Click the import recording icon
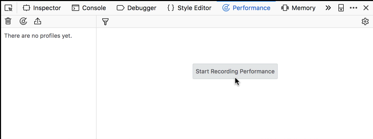373x139 pixels. coord(38,21)
